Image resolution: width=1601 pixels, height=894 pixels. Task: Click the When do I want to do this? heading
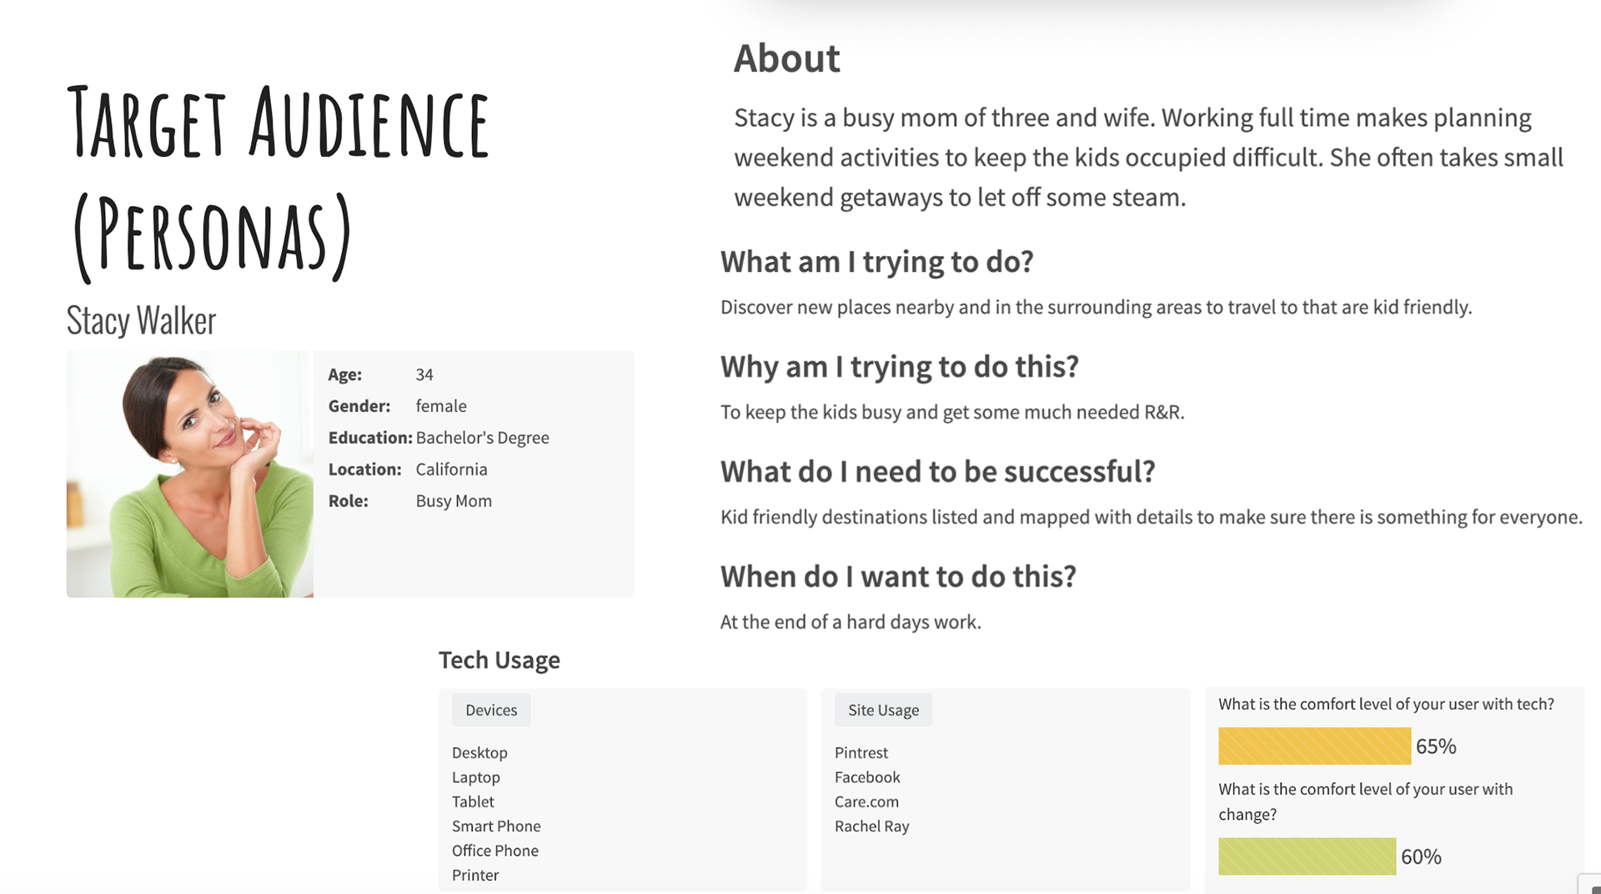pyautogui.click(x=898, y=576)
